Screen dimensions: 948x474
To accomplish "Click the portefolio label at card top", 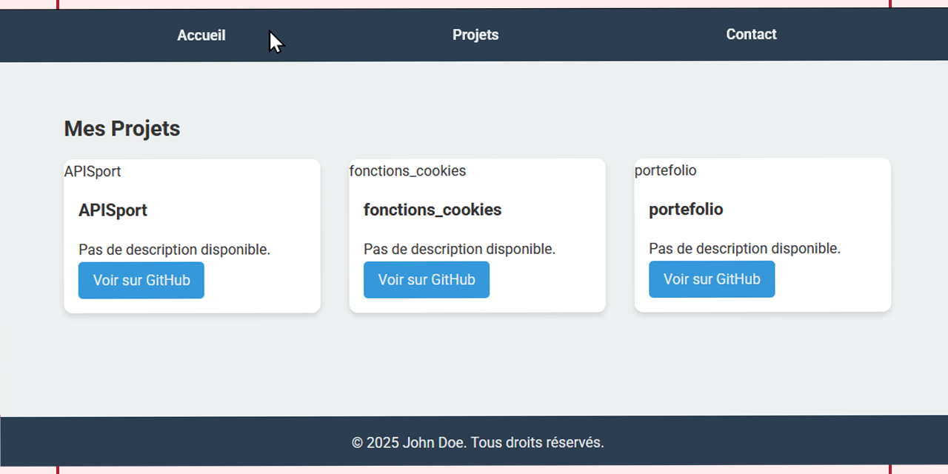I will tap(665, 170).
